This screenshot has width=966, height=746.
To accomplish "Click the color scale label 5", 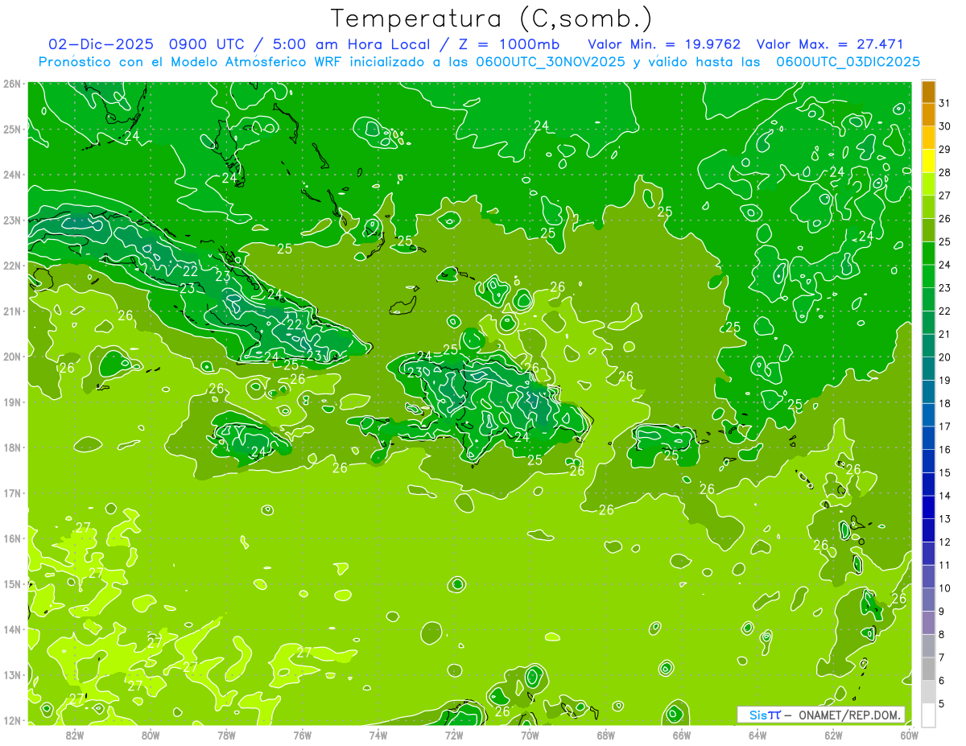I will click(x=942, y=704).
